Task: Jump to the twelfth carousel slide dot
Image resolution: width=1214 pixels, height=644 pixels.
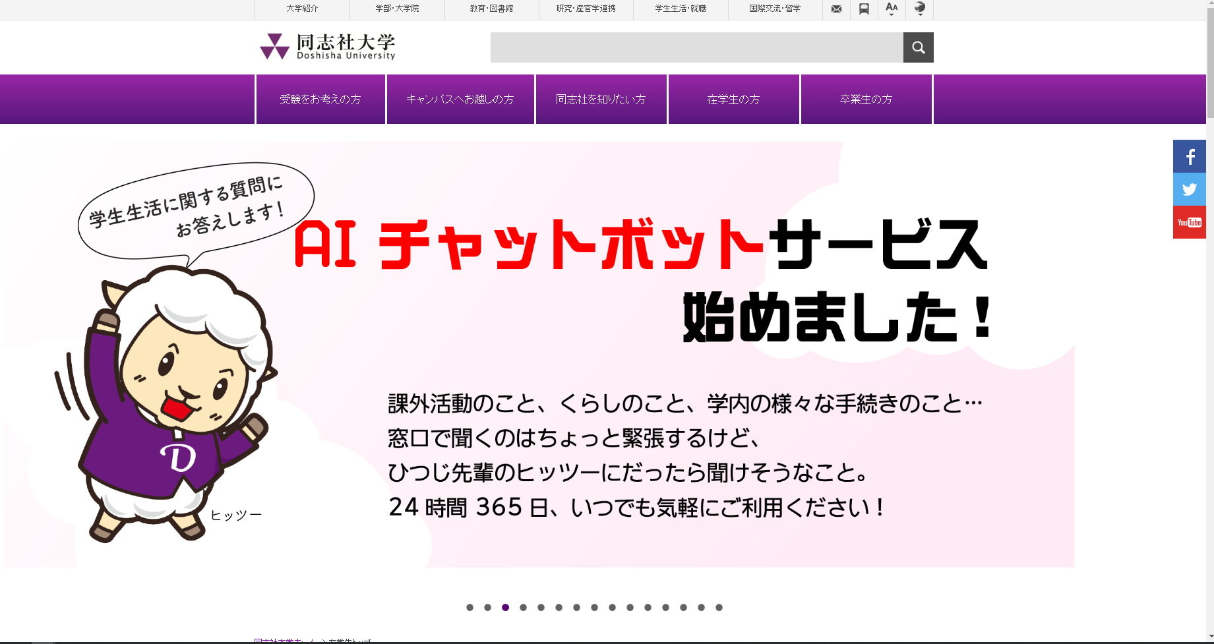Action: (665, 608)
